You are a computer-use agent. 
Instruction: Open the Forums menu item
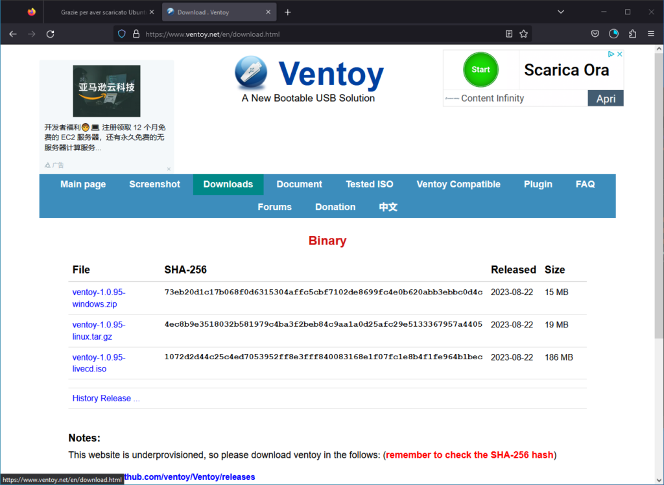point(274,207)
